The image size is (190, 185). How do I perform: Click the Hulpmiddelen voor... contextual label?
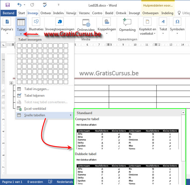coord(158,5)
